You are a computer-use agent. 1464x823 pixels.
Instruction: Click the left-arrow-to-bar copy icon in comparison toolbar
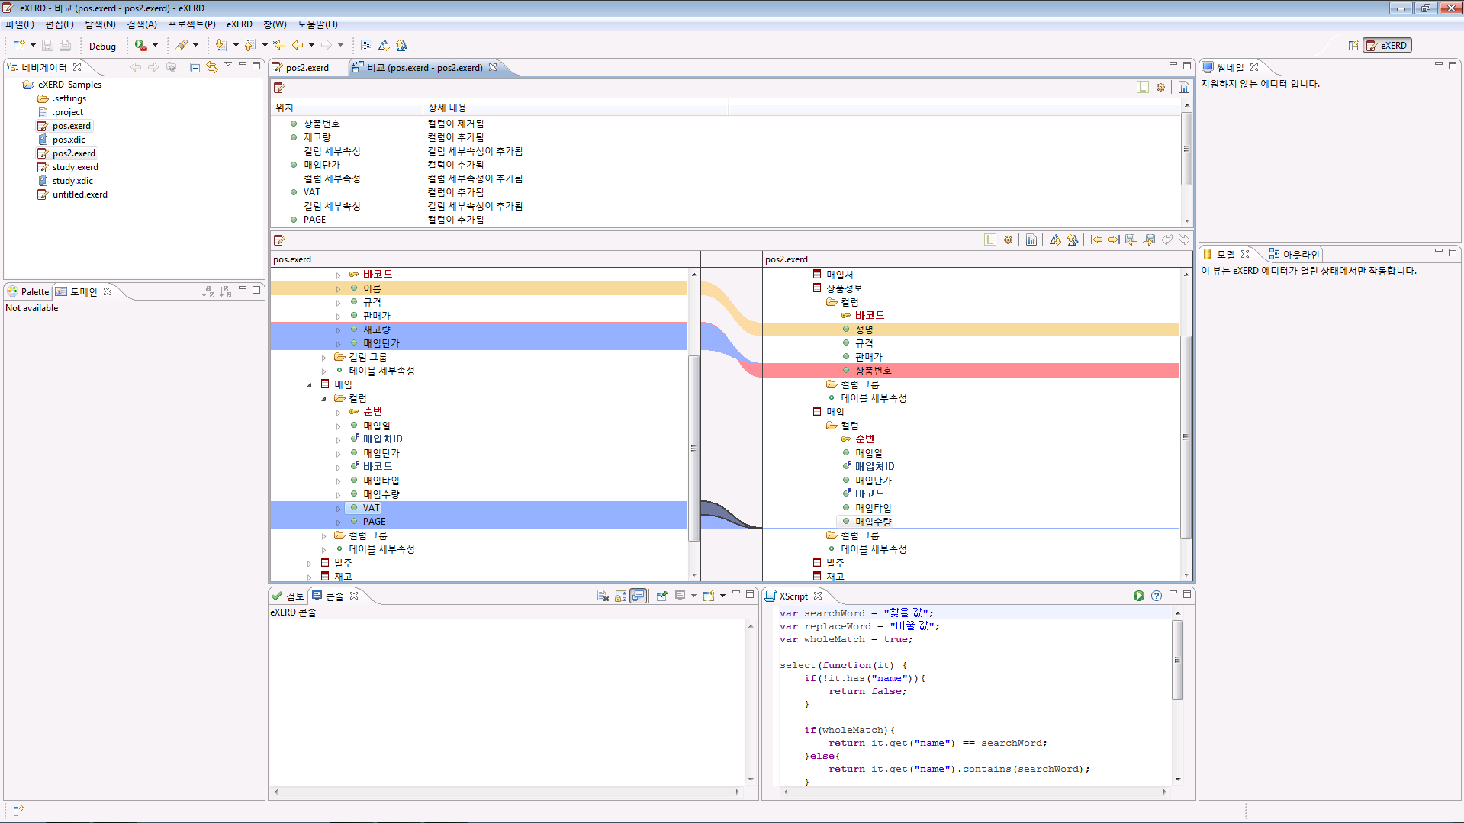coord(1096,240)
